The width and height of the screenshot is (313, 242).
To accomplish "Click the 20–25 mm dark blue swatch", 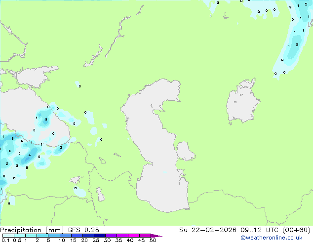I will coord(88,236).
